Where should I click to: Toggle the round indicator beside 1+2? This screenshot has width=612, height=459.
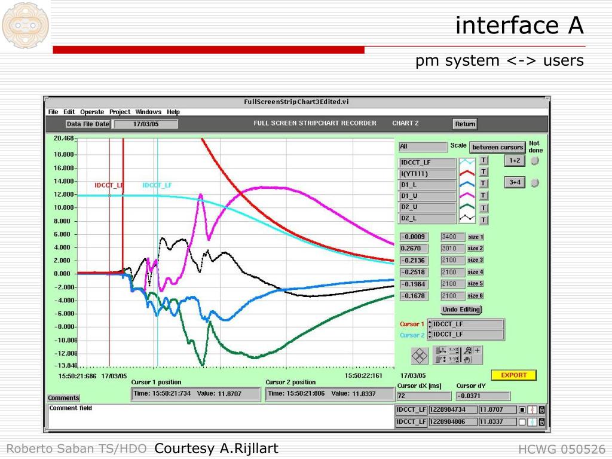pos(535,161)
